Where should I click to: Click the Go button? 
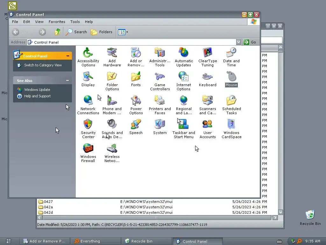coord(250,42)
